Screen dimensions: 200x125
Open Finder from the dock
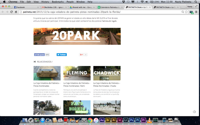point(25,120)
